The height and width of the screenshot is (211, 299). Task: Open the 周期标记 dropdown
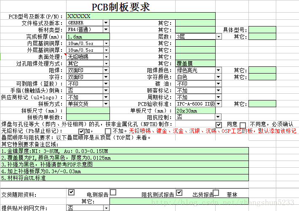[219, 97]
